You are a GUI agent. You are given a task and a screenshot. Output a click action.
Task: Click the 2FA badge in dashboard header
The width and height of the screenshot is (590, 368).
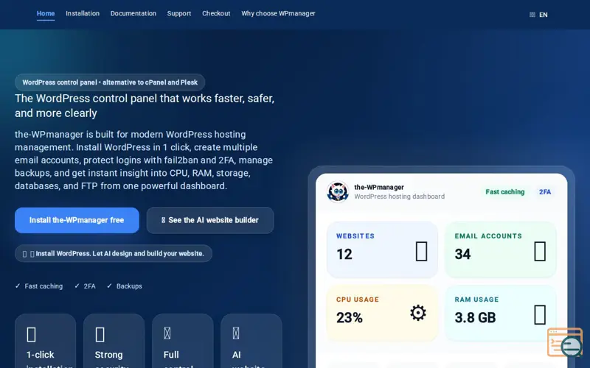pos(545,192)
